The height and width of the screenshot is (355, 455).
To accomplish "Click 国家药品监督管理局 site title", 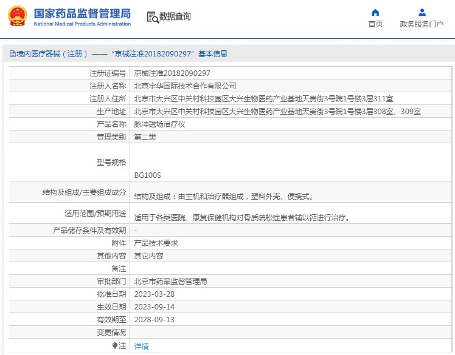I will tap(82, 13).
